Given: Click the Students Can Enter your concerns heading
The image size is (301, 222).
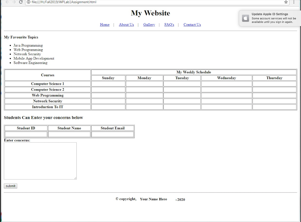Looking at the screenshot, I should point(44,118).
